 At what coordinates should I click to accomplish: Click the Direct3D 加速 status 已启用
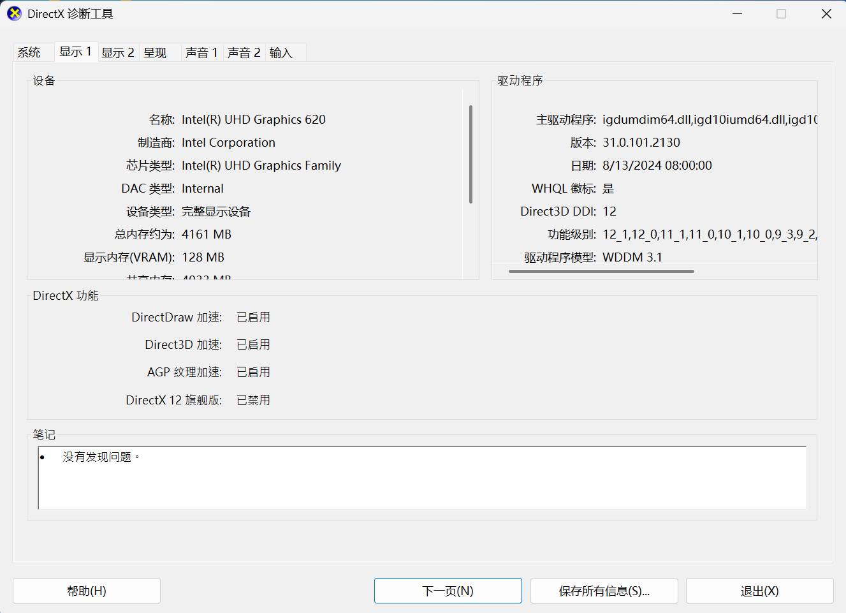(x=253, y=344)
